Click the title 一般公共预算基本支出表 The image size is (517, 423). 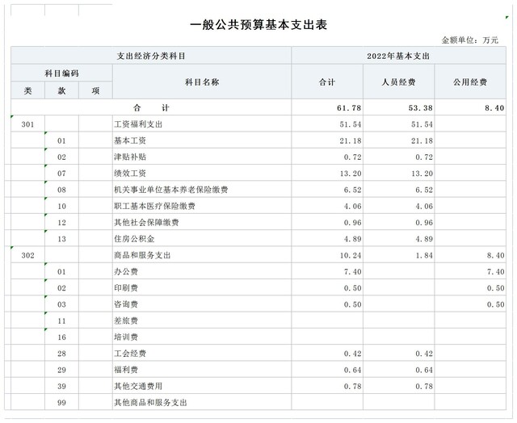[258, 25]
